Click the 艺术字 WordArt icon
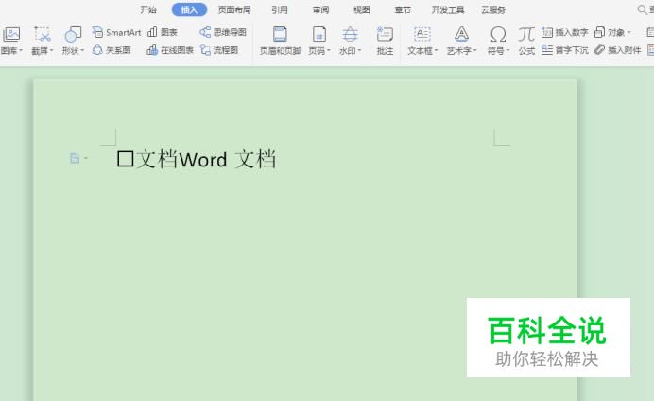The width and height of the screenshot is (654, 401). (461, 34)
